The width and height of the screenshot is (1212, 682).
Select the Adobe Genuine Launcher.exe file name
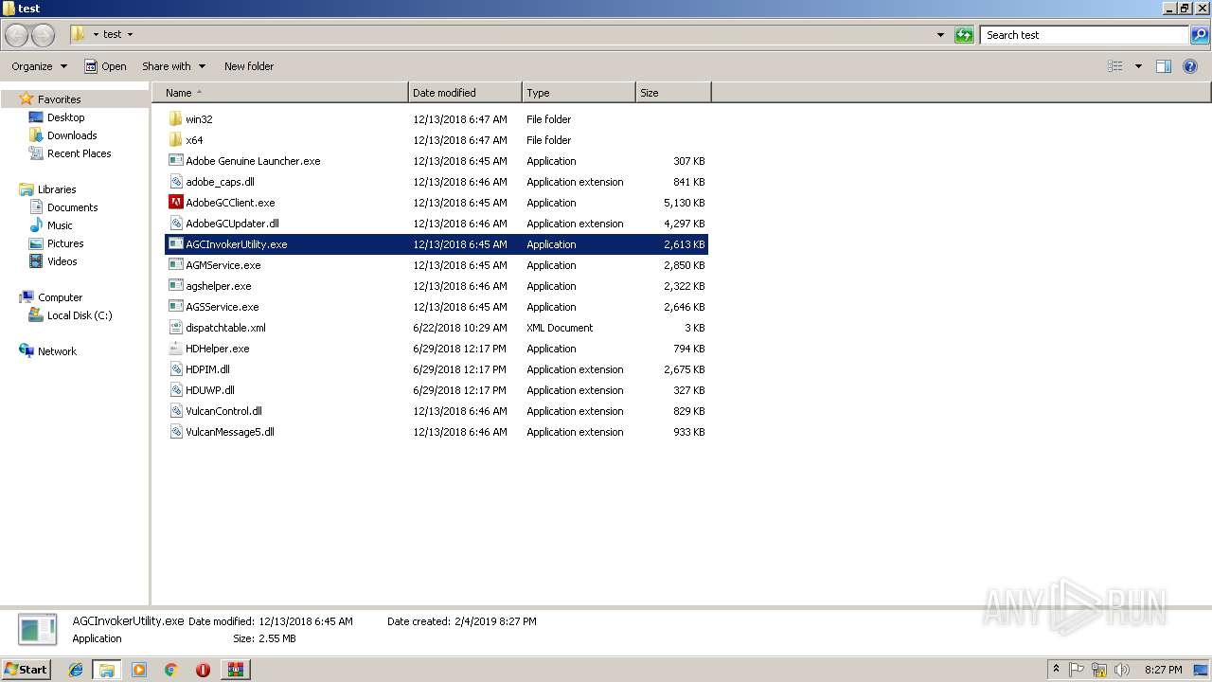click(x=253, y=161)
